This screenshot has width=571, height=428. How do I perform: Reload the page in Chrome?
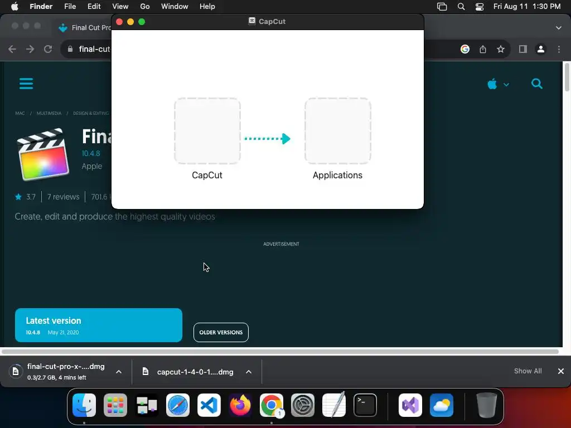(x=48, y=49)
